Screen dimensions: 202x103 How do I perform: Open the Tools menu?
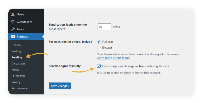click(x=20, y=29)
